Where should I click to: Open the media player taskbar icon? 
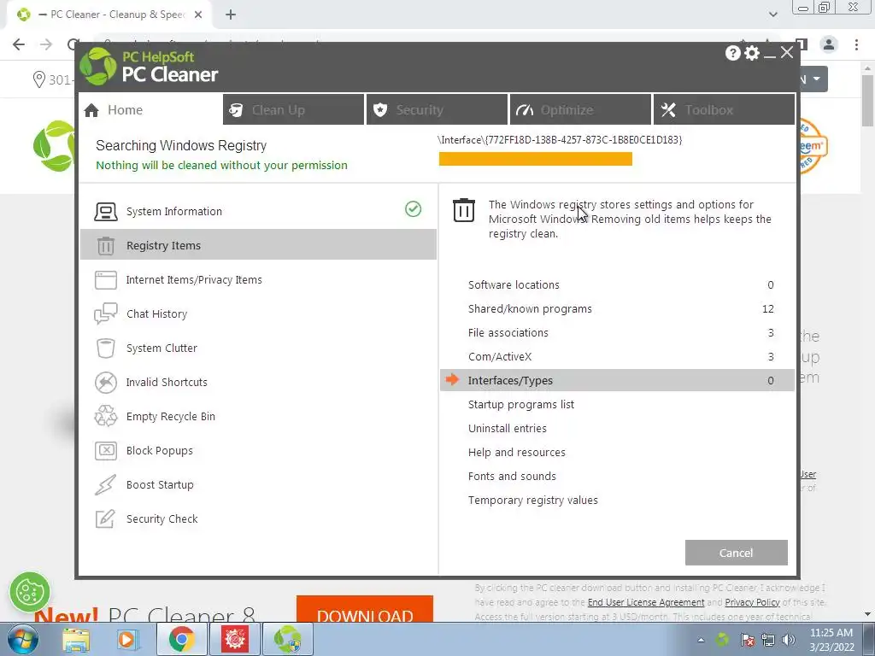tap(126, 640)
